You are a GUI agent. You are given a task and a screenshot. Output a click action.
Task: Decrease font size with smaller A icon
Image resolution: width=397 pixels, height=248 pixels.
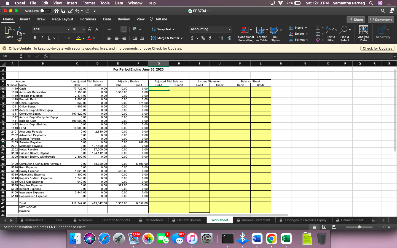(x=97, y=29)
